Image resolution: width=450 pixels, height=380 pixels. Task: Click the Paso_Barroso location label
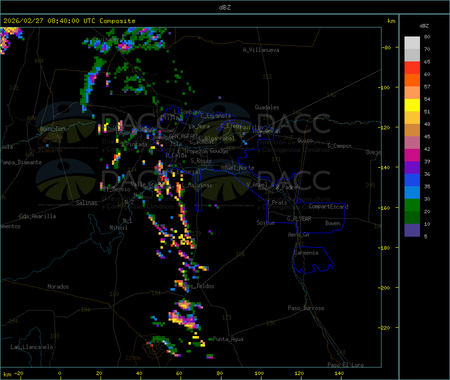(306, 308)
